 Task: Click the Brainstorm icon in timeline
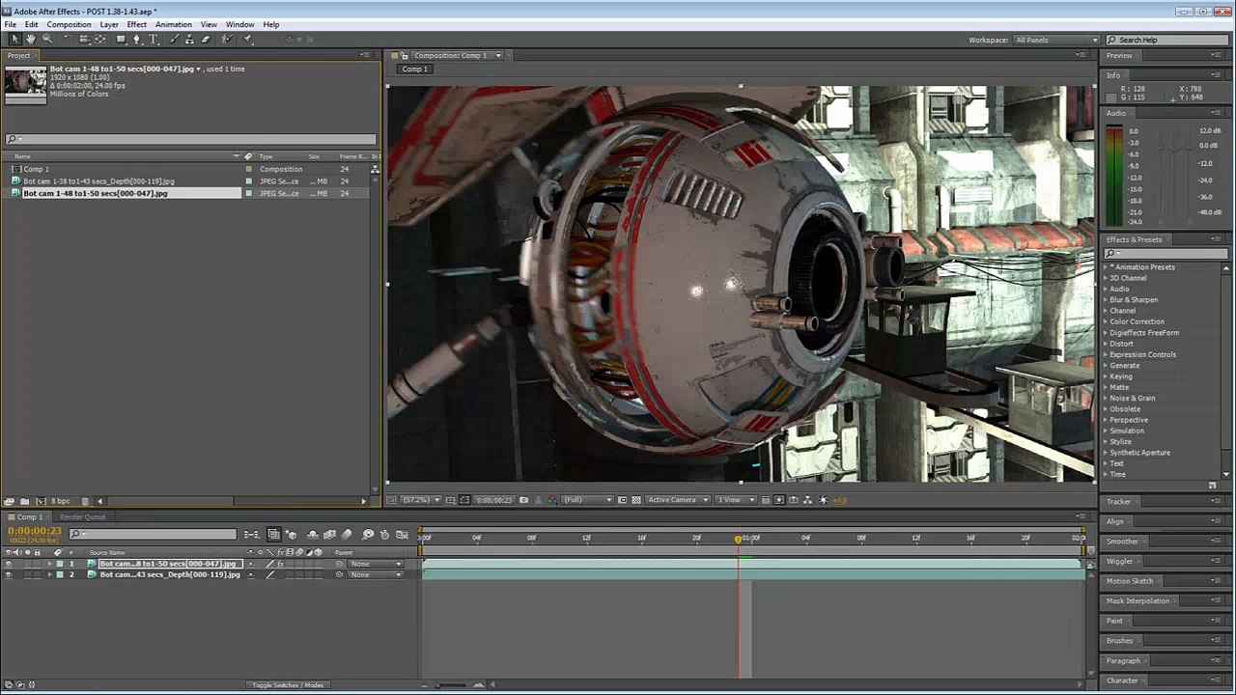point(368,534)
